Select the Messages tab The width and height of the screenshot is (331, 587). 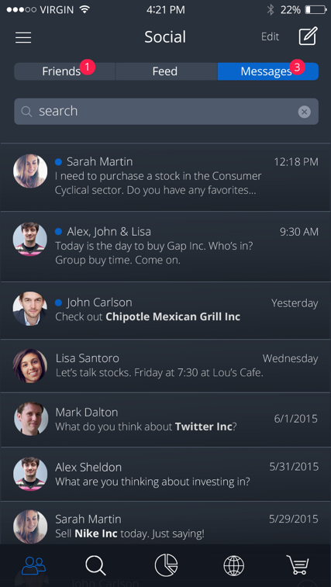pos(268,71)
